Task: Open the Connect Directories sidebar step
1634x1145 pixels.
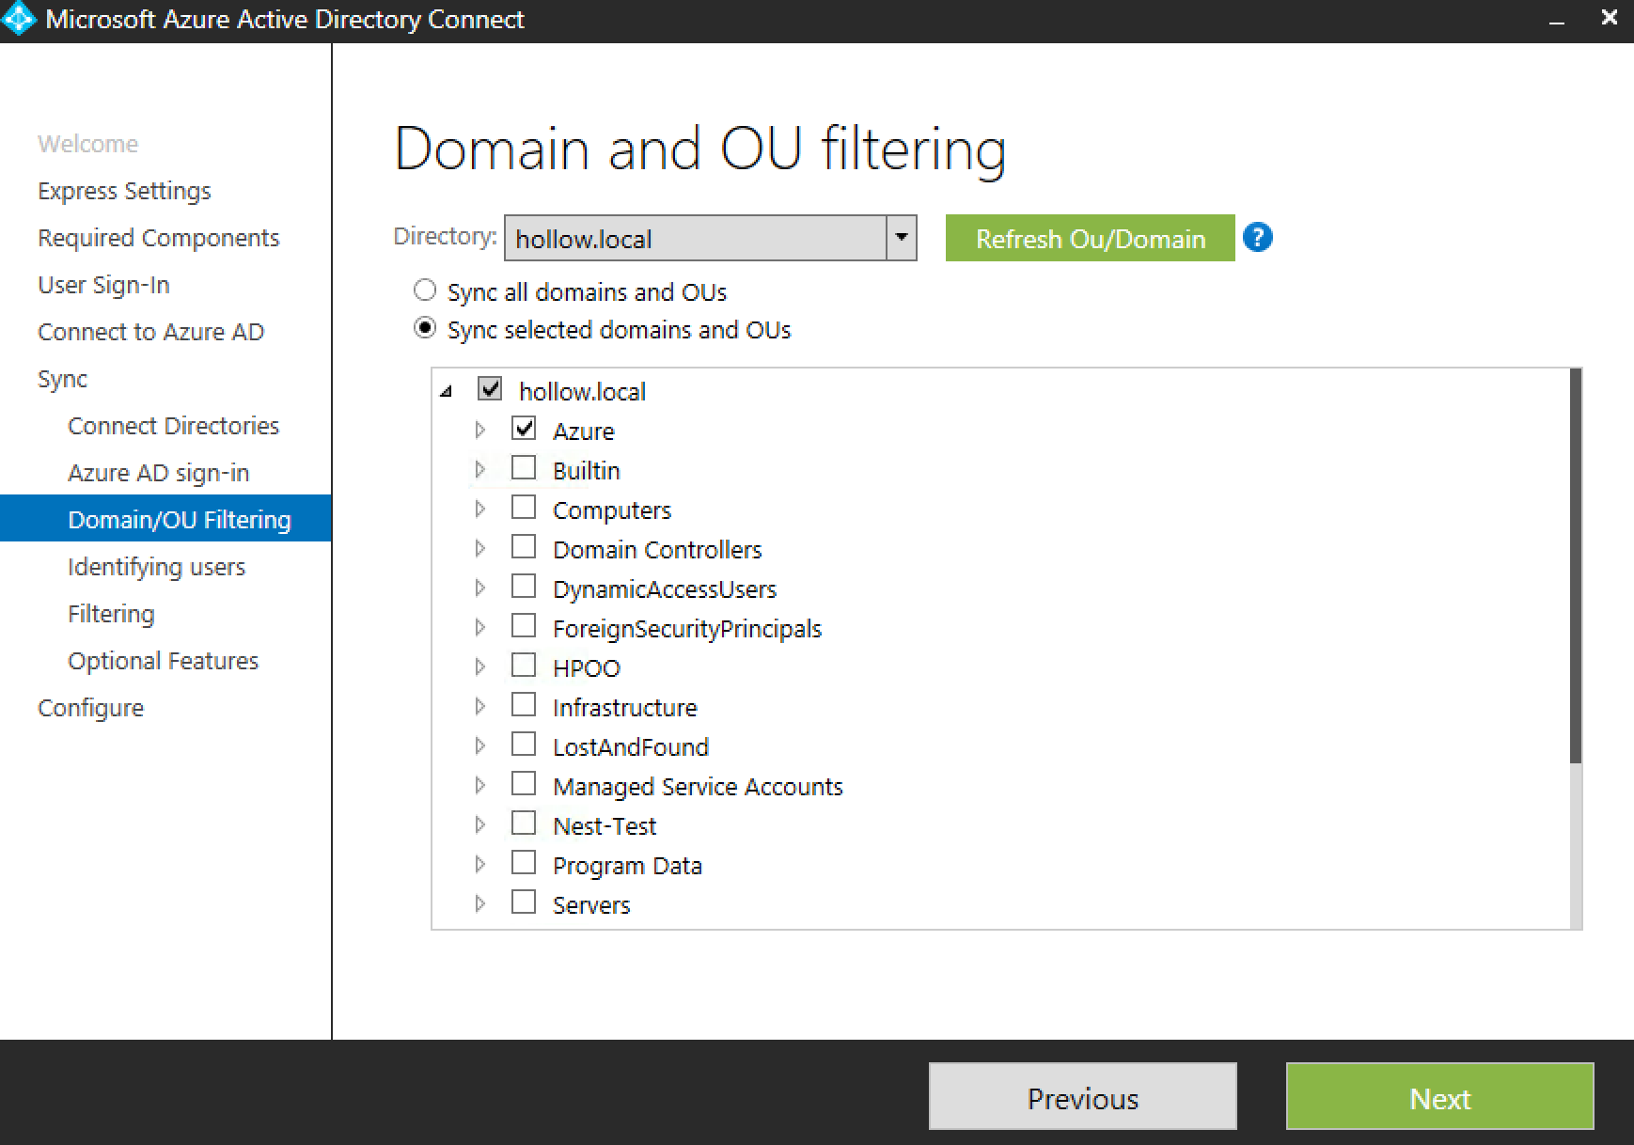Action: point(173,426)
